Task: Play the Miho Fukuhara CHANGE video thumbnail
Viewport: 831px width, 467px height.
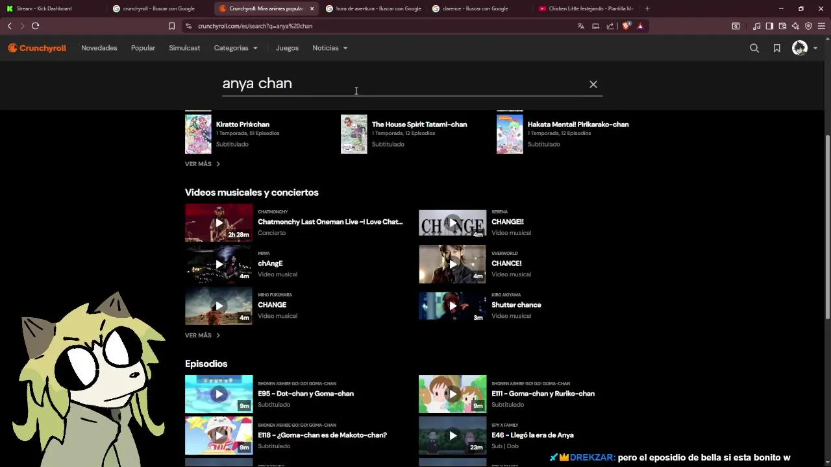Action: click(219, 305)
